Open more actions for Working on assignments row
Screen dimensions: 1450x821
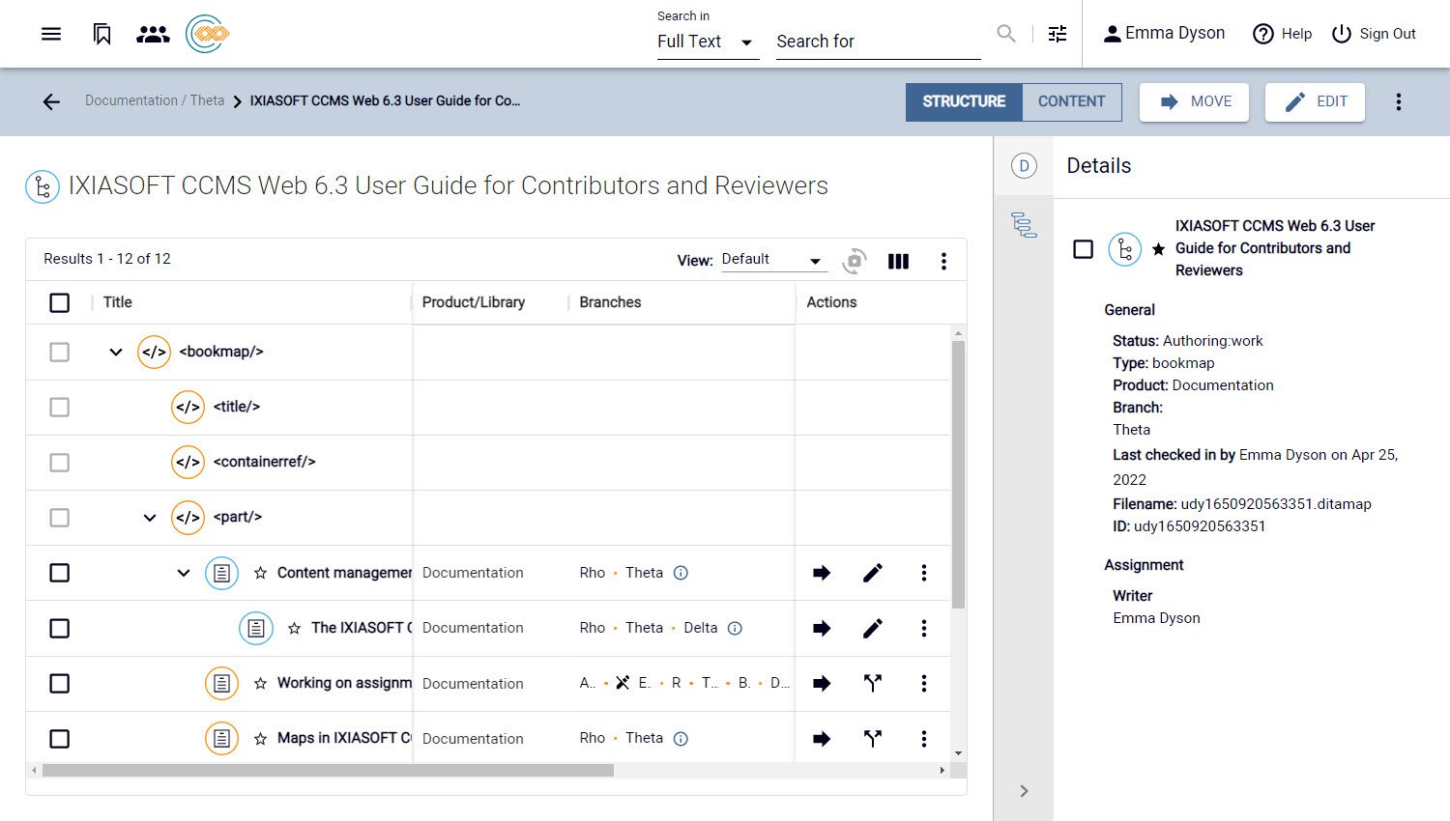coord(923,684)
